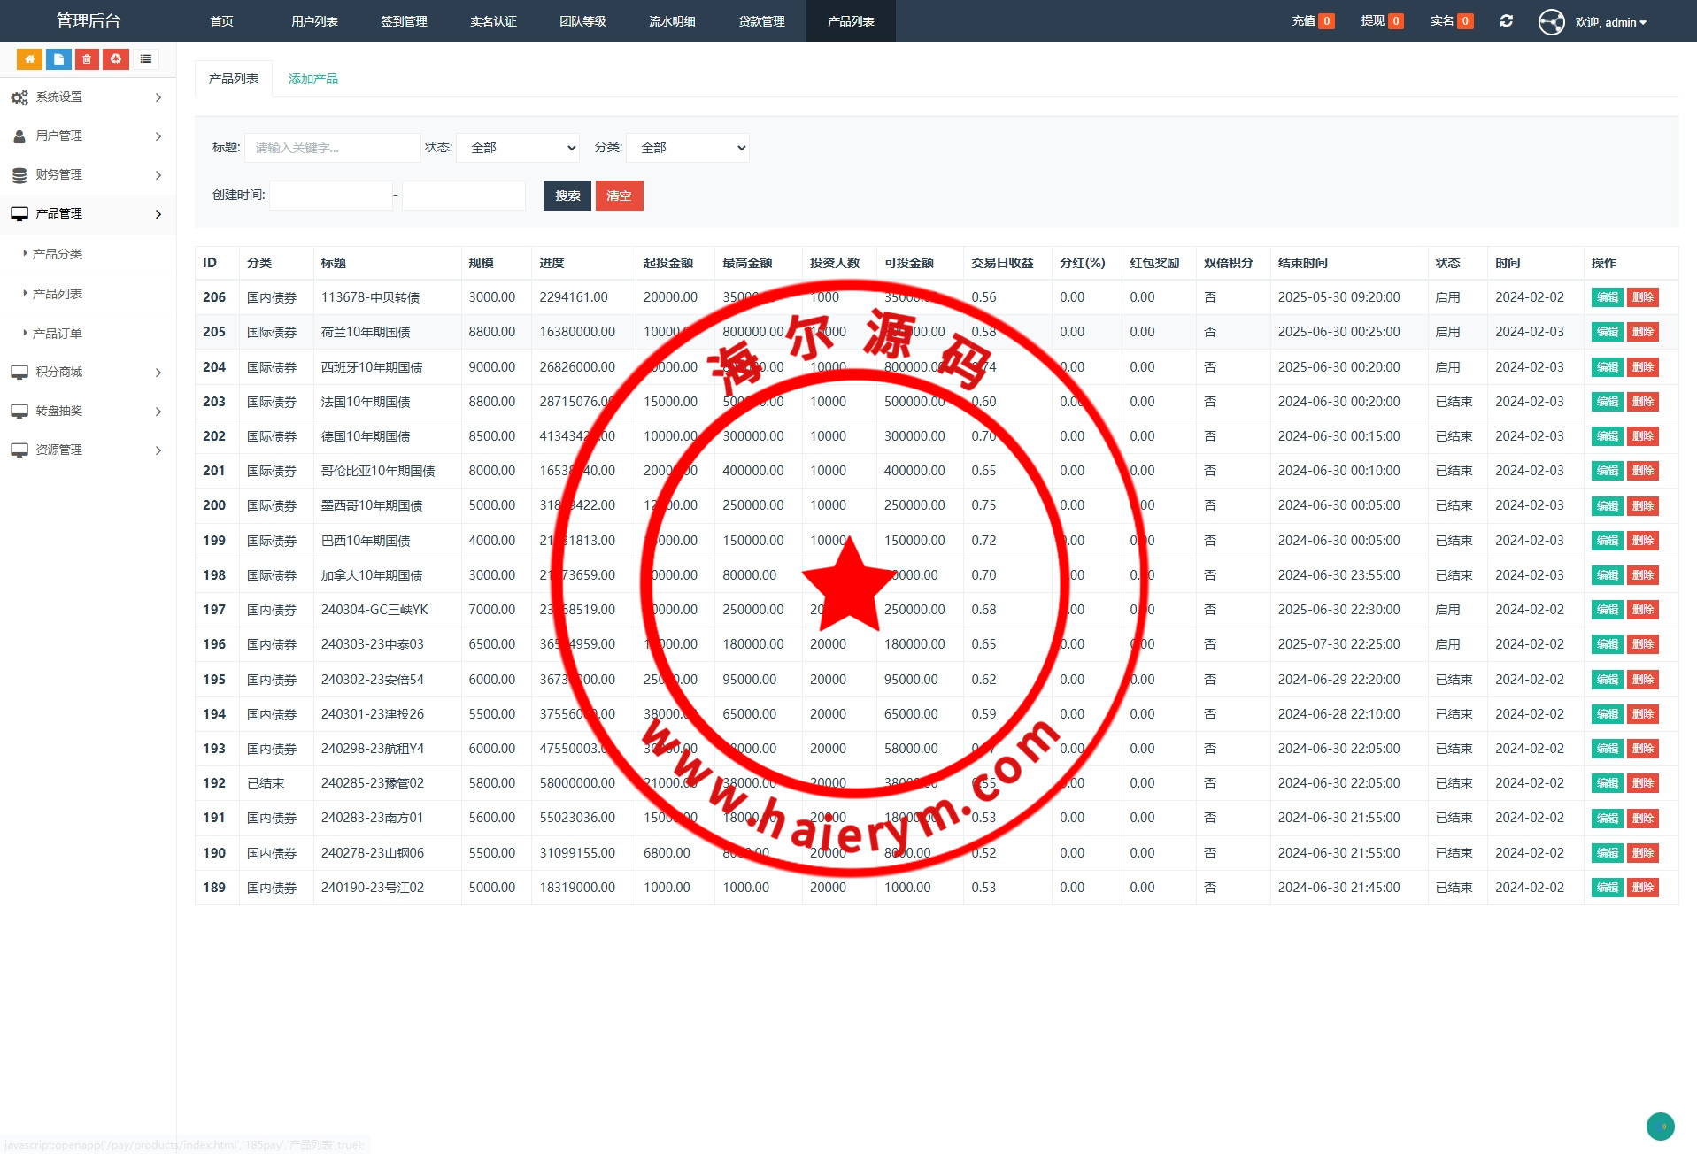Image resolution: width=1697 pixels, height=1154 pixels.
Task: Open the 欢迎, admin user menu
Action: click(x=1610, y=22)
